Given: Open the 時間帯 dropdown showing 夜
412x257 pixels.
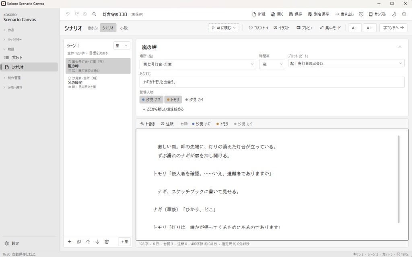Looking at the screenshot, I should [272, 64].
